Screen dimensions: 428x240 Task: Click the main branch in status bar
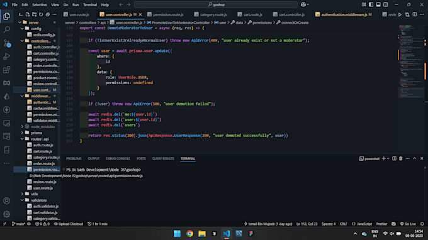tap(18, 224)
